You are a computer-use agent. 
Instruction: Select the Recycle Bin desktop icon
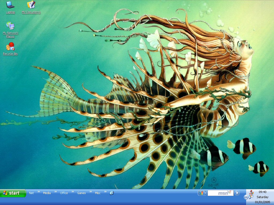[10, 49]
